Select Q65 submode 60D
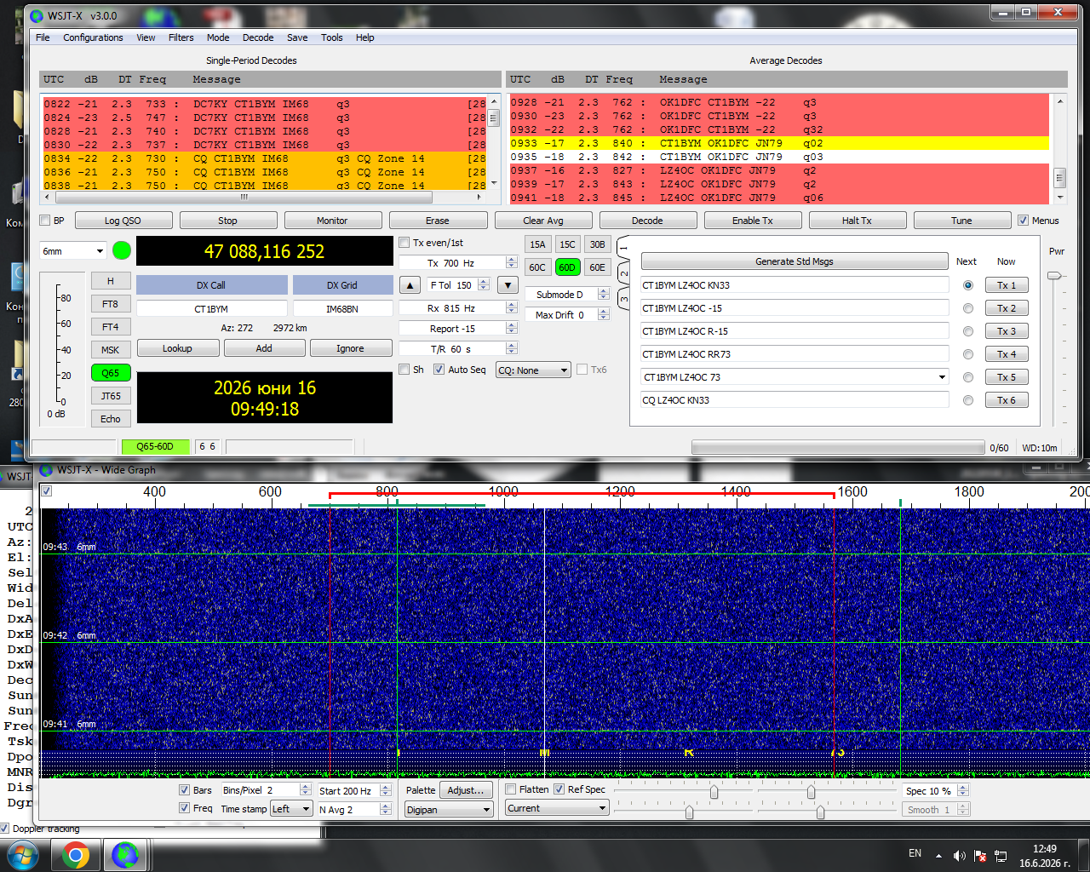This screenshot has width=1090, height=872. [567, 267]
